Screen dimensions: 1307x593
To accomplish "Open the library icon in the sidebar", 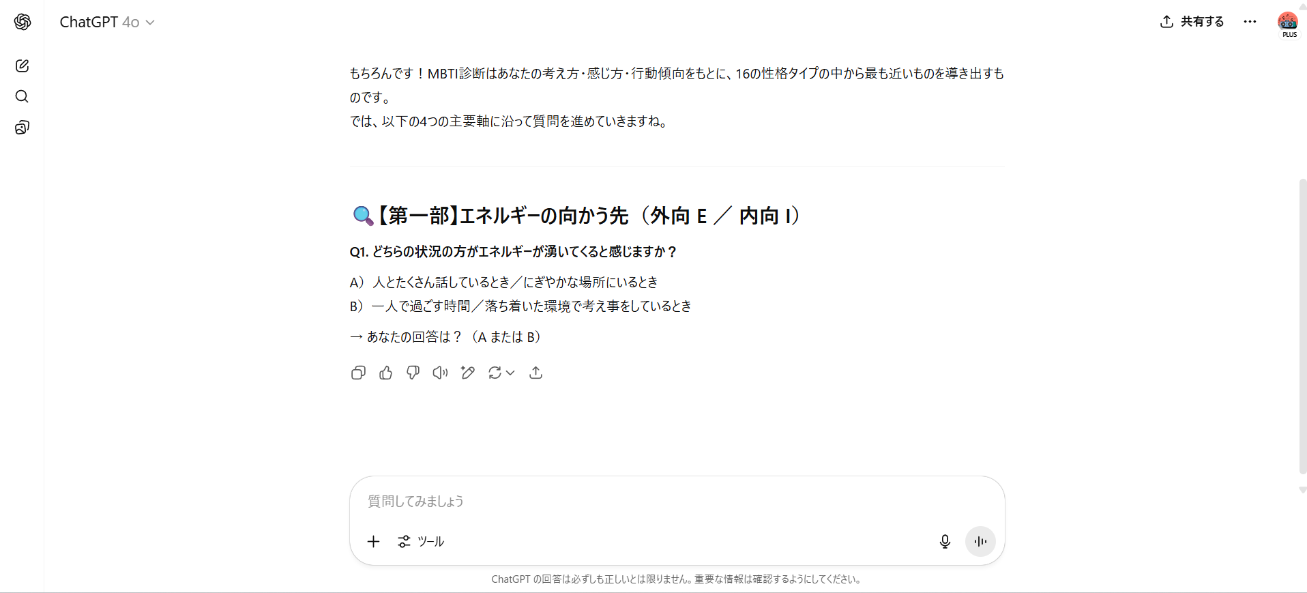I will click(x=22, y=128).
